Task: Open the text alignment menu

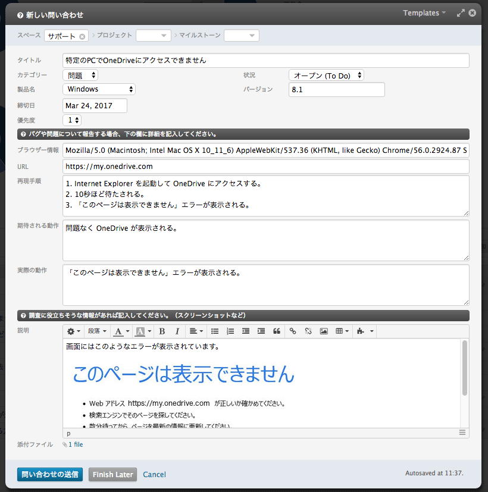Action: [x=196, y=331]
